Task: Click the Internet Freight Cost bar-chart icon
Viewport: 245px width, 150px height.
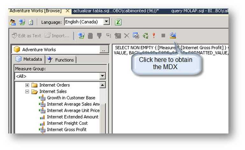Action: coord(42,124)
